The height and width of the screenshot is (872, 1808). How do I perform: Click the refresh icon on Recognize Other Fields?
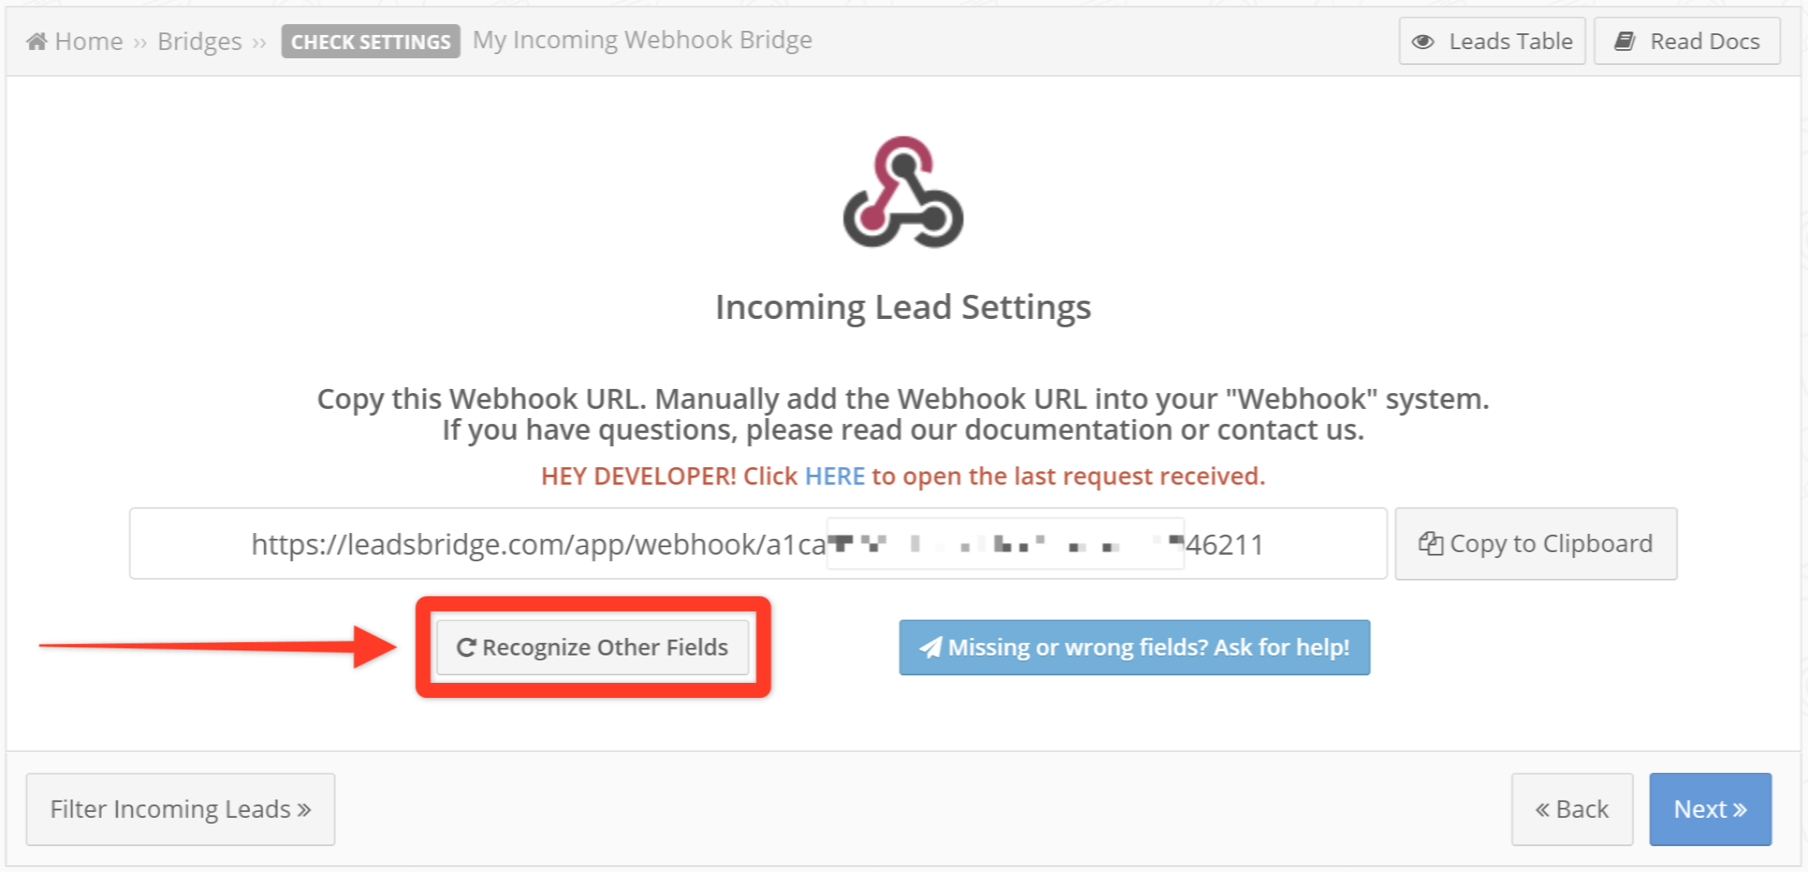coord(466,647)
